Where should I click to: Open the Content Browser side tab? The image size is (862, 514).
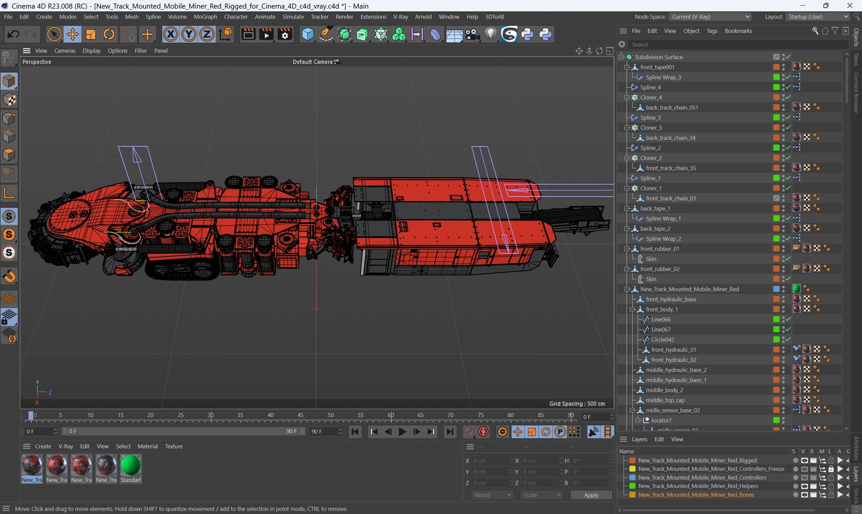pyautogui.click(x=856, y=93)
